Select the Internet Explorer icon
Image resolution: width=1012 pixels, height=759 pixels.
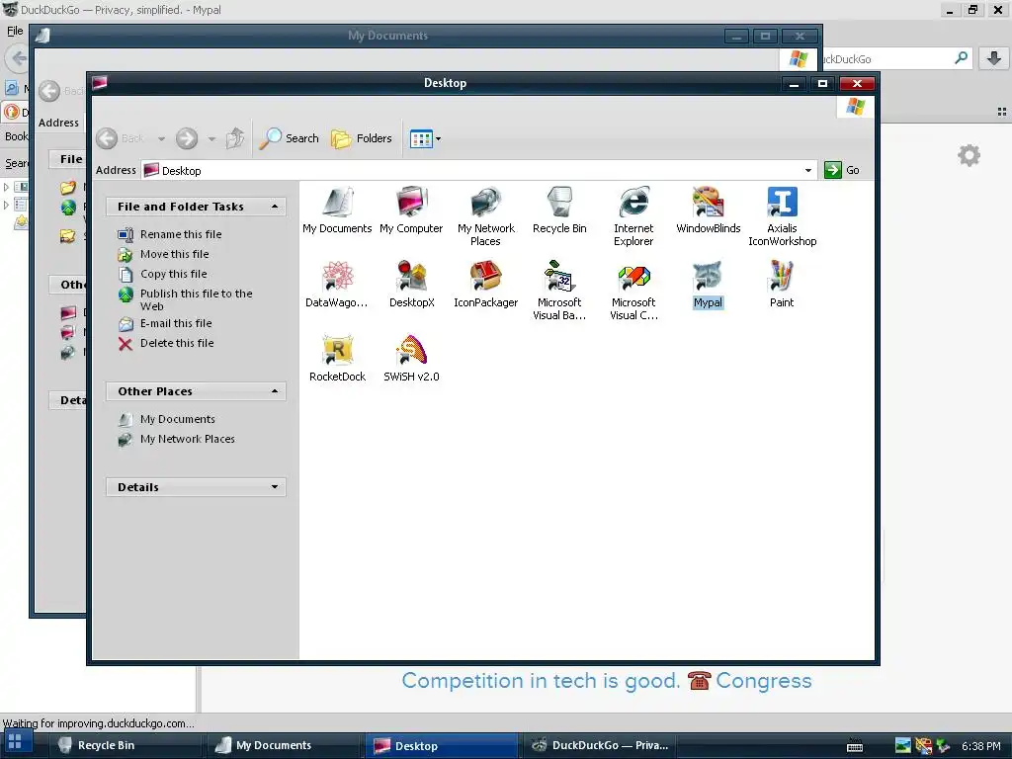[633, 216]
